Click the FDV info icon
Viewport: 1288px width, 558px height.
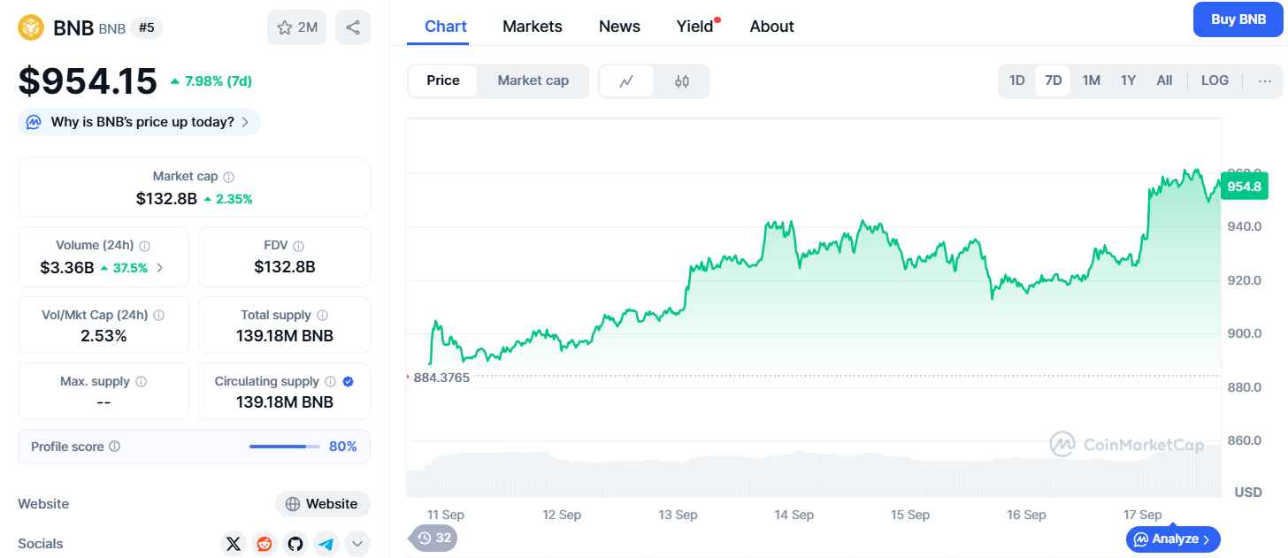[299, 246]
